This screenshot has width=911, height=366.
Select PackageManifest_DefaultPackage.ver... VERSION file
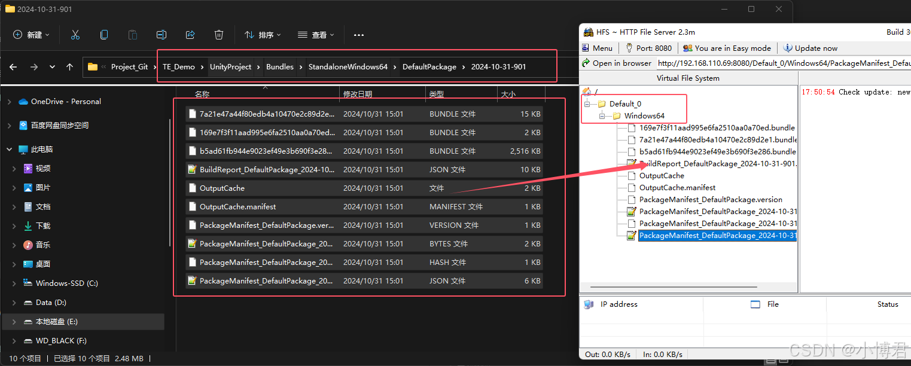click(x=364, y=225)
